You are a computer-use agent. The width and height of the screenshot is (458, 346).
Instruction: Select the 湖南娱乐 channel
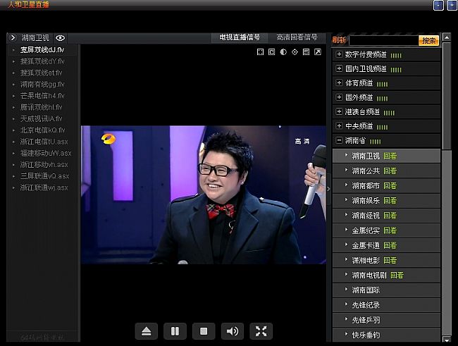[x=366, y=201]
